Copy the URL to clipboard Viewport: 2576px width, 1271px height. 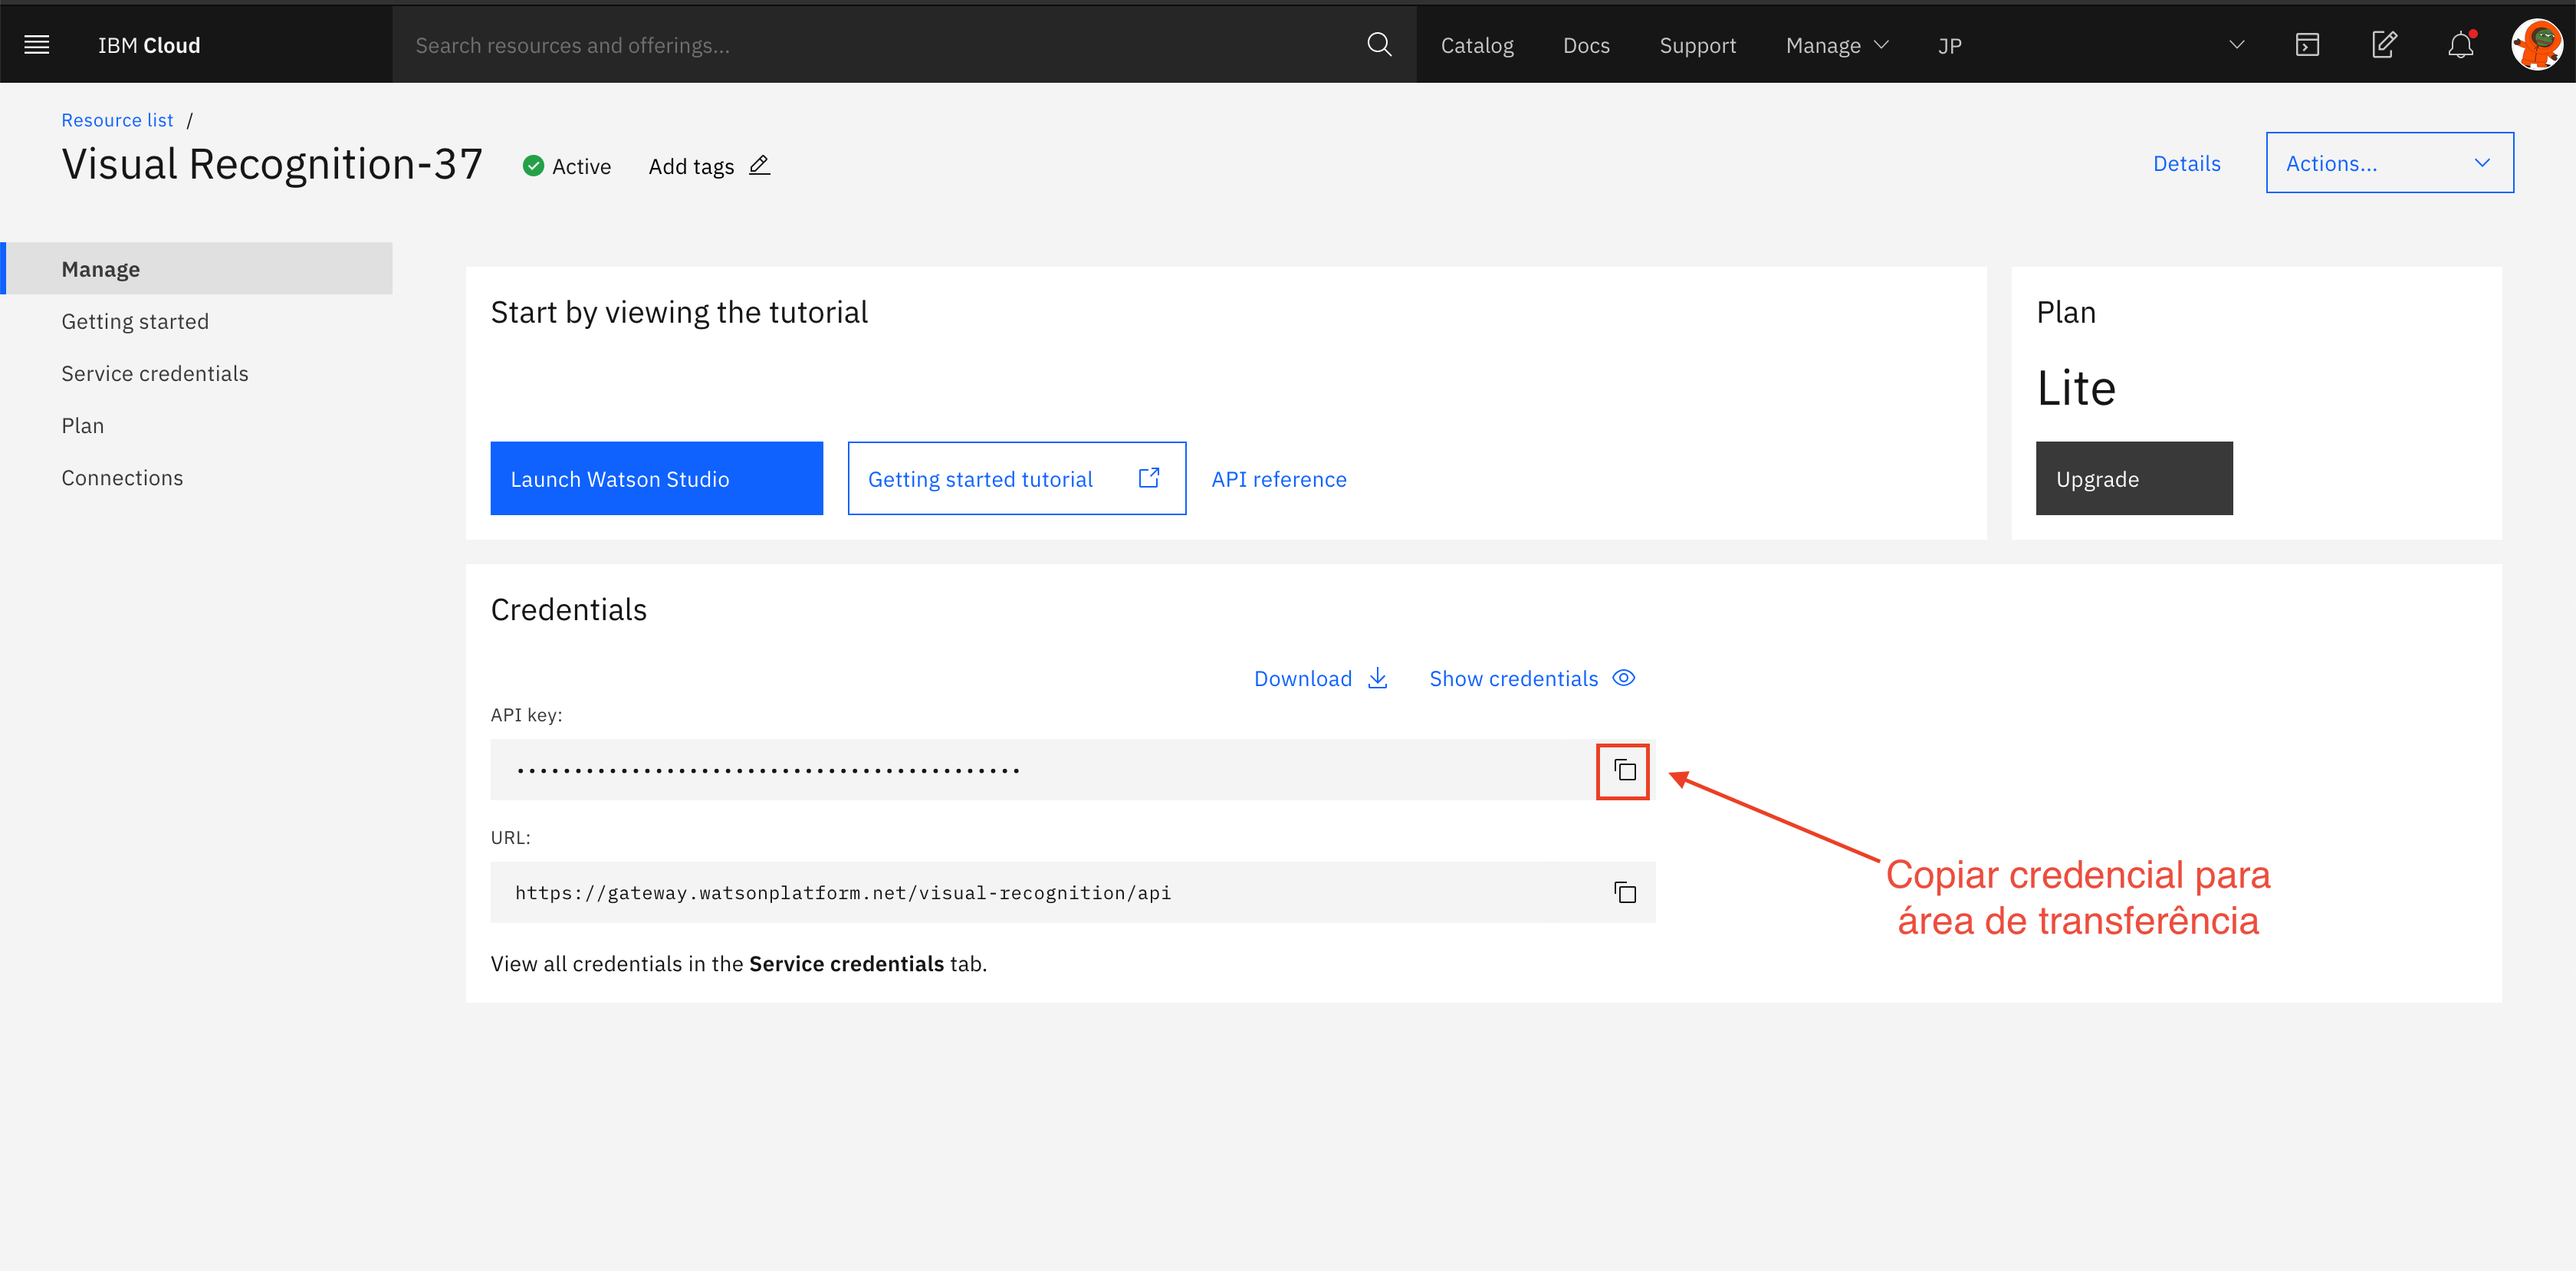click(1624, 893)
